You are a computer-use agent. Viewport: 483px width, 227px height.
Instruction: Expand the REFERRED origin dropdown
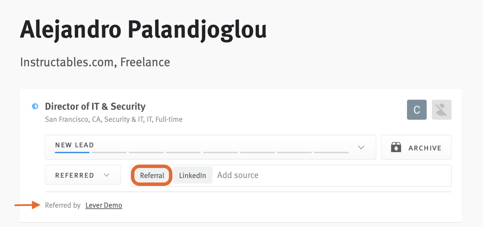[83, 175]
